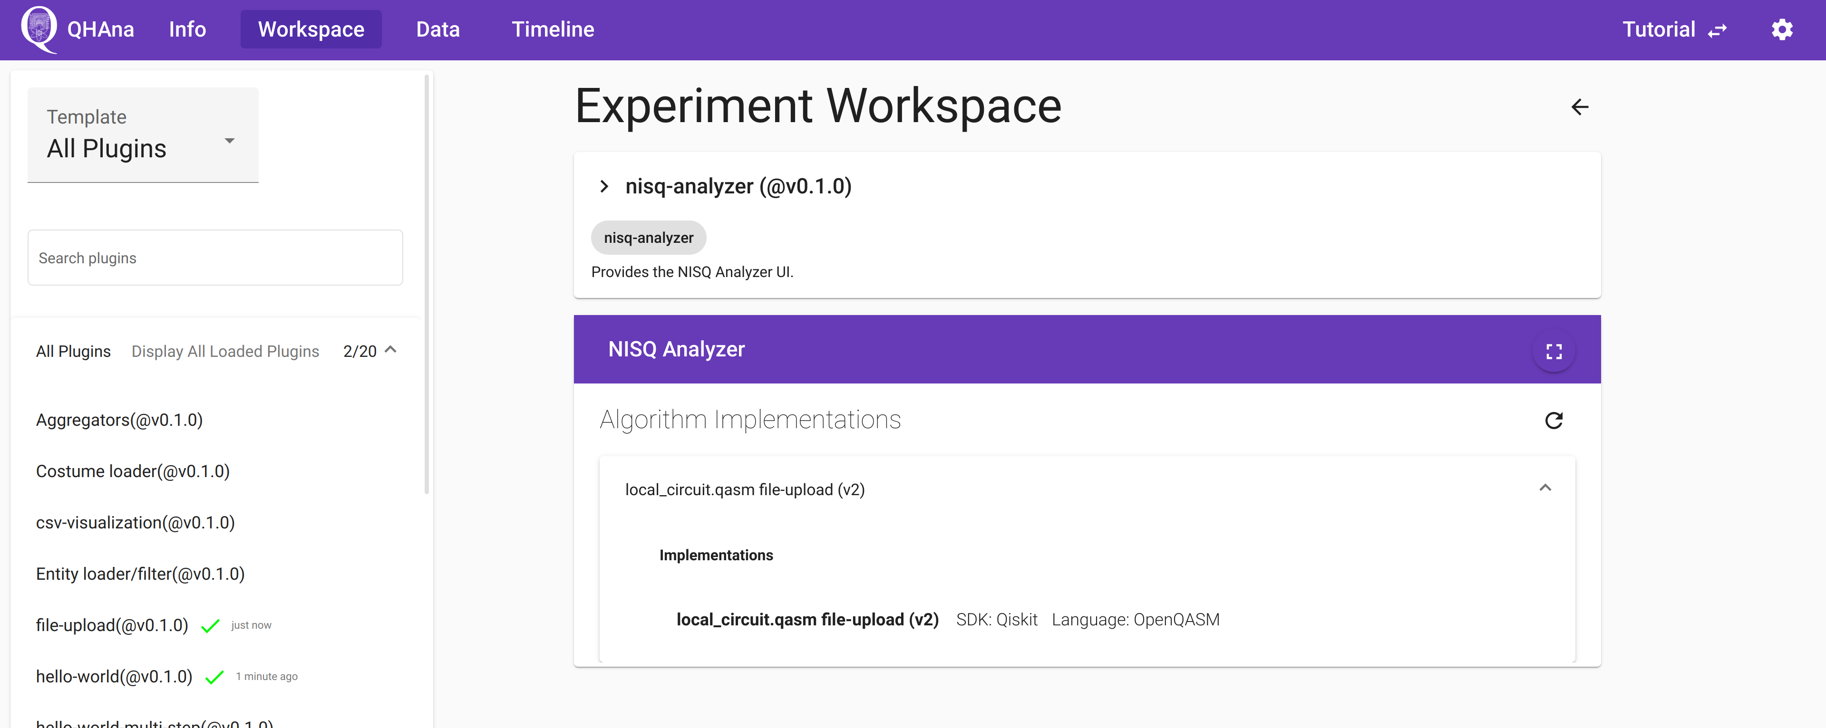Open the Data tab

click(437, 29)
